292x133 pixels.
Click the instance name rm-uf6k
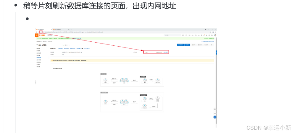(x=42, y=45)
